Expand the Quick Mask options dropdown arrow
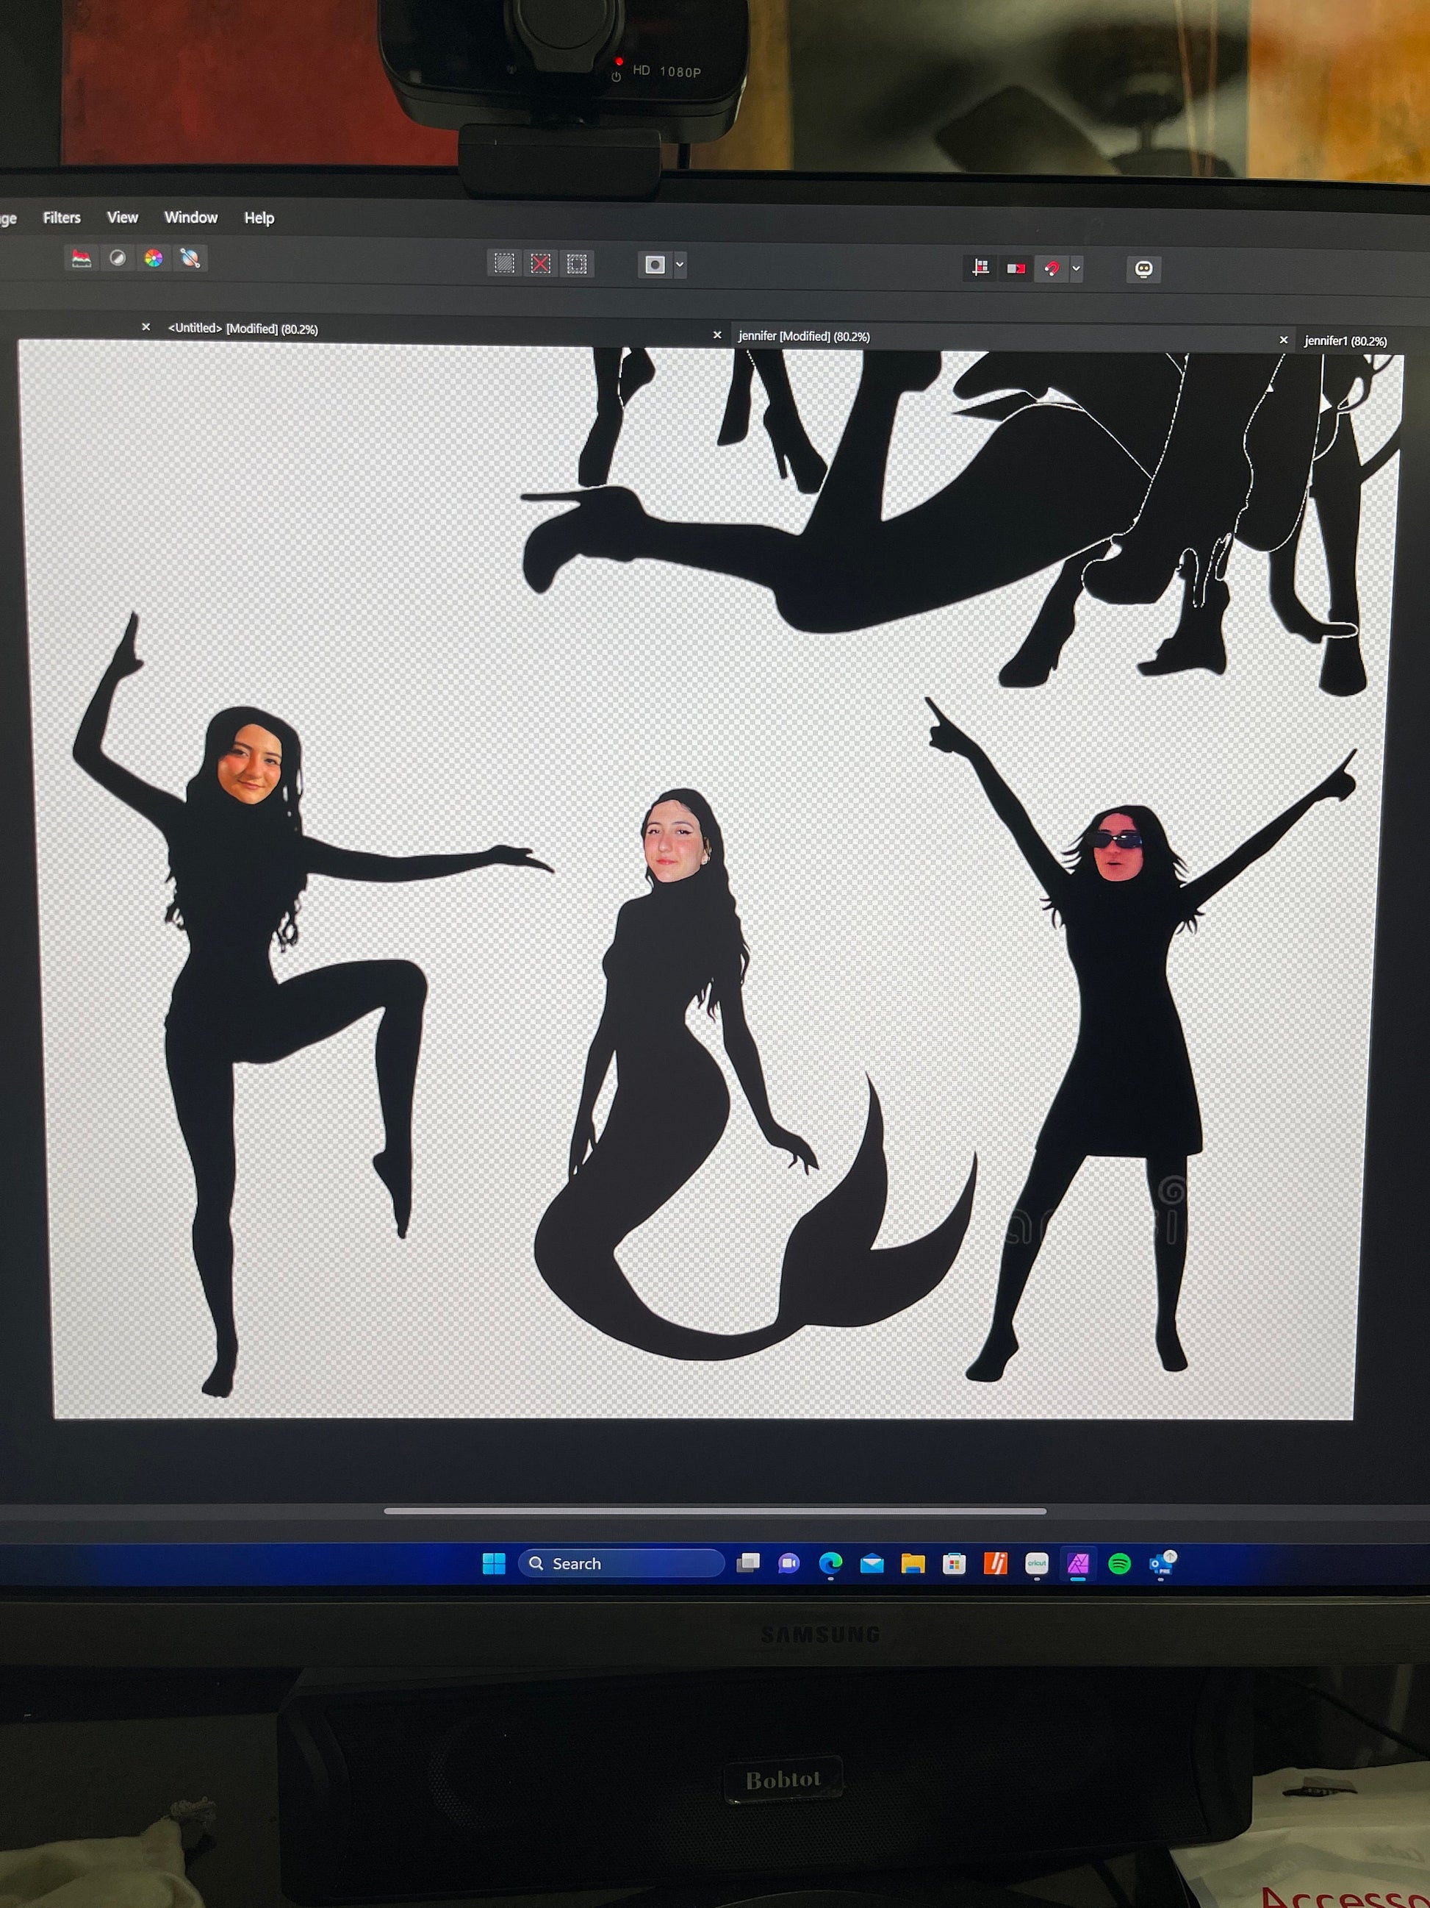Screen dimensions: 1430x1908 (680, 265)
